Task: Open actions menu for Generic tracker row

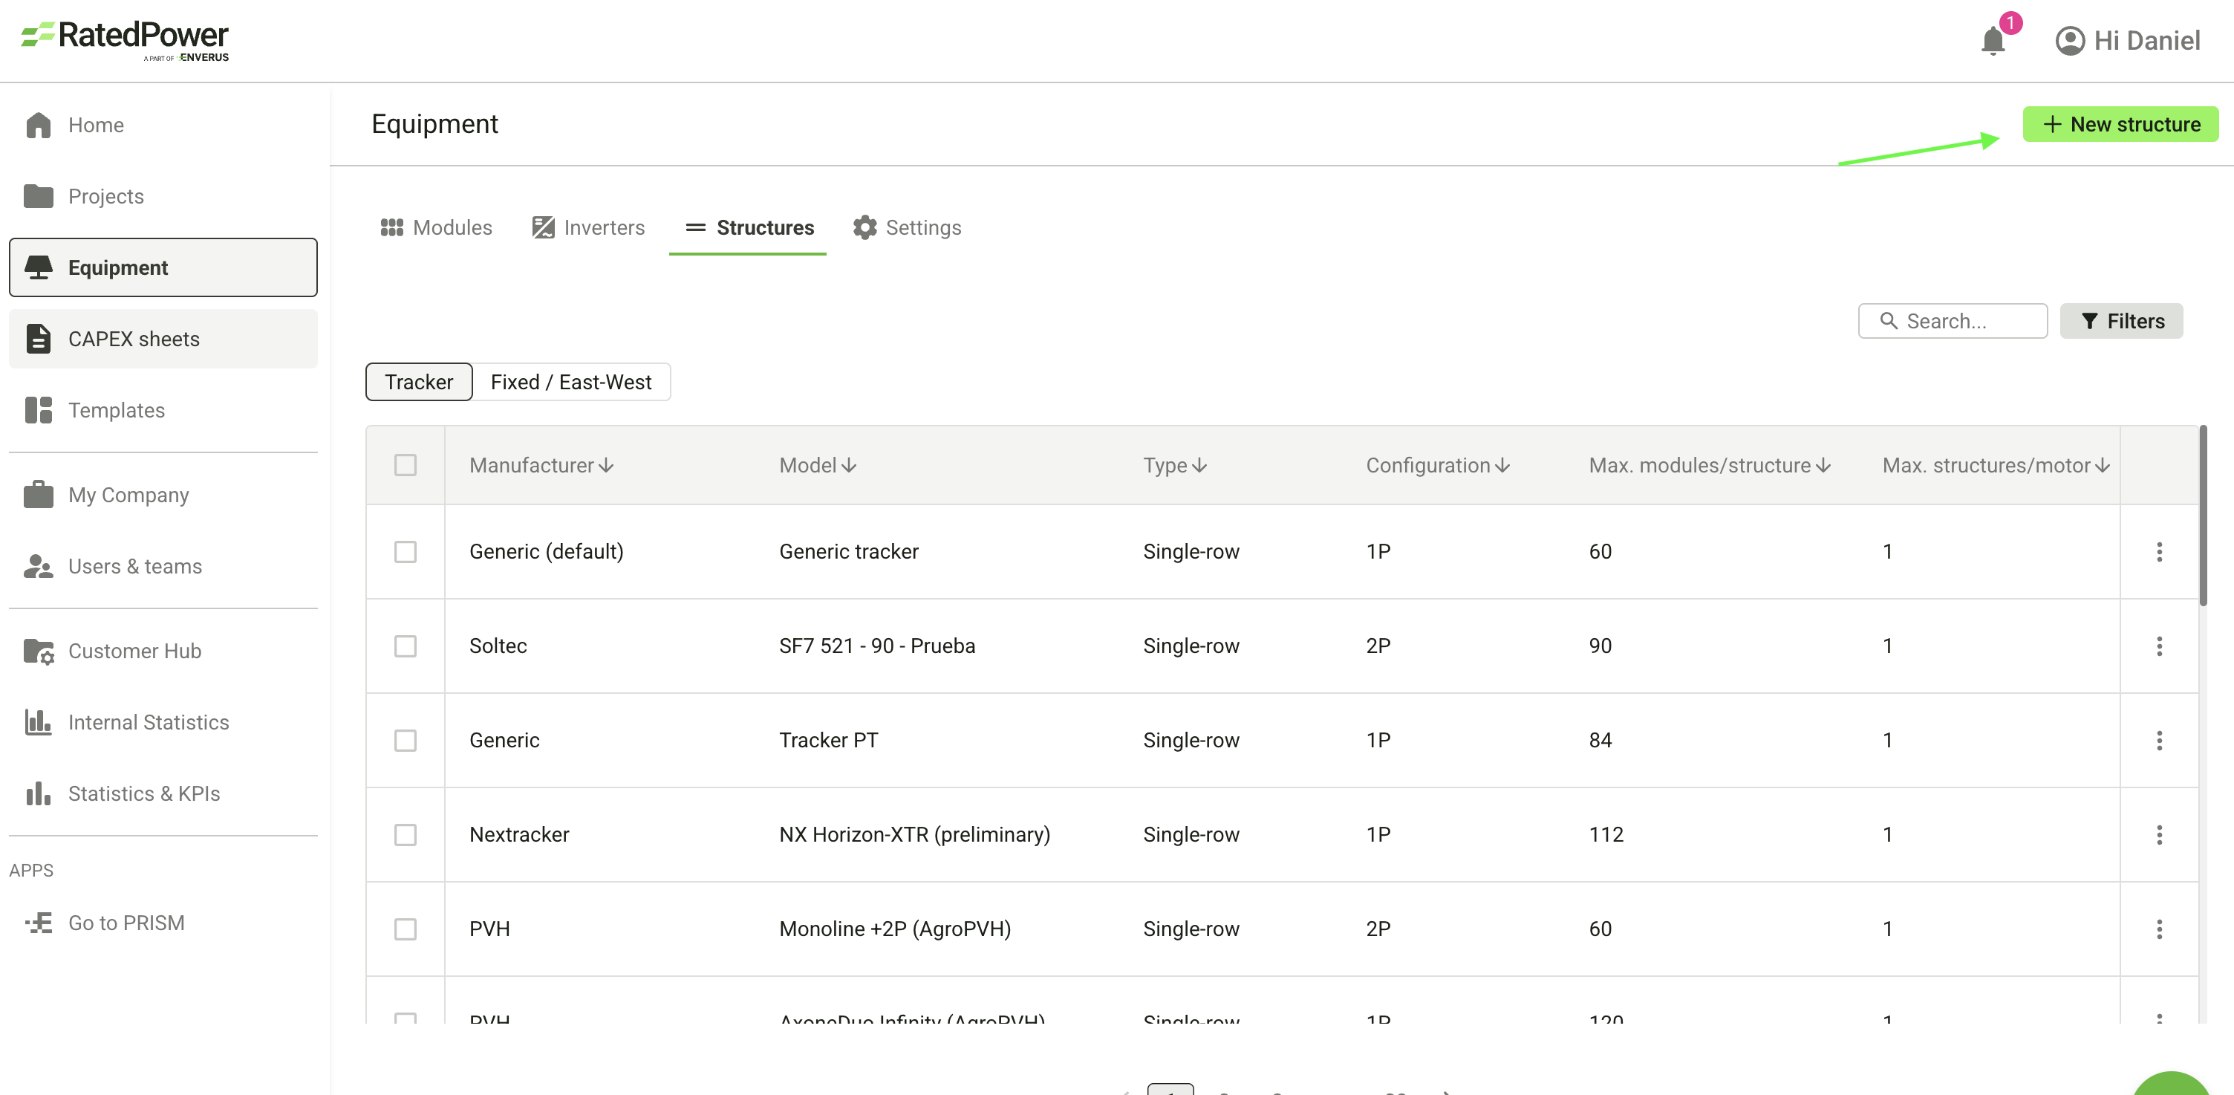Action: 2158,552
